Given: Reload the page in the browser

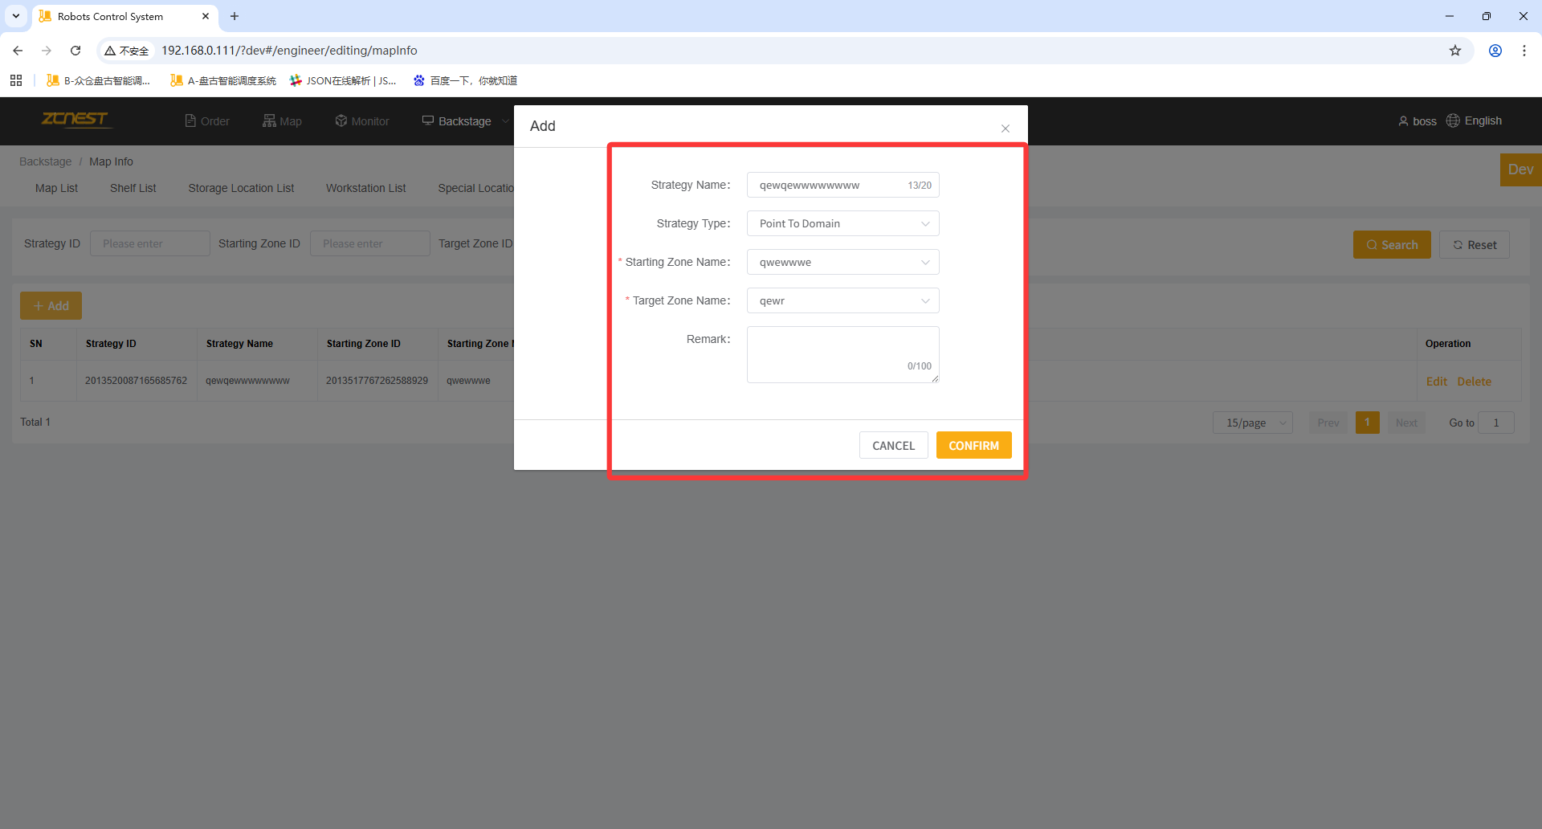Looking at the screenshot, I should point(75,51).
